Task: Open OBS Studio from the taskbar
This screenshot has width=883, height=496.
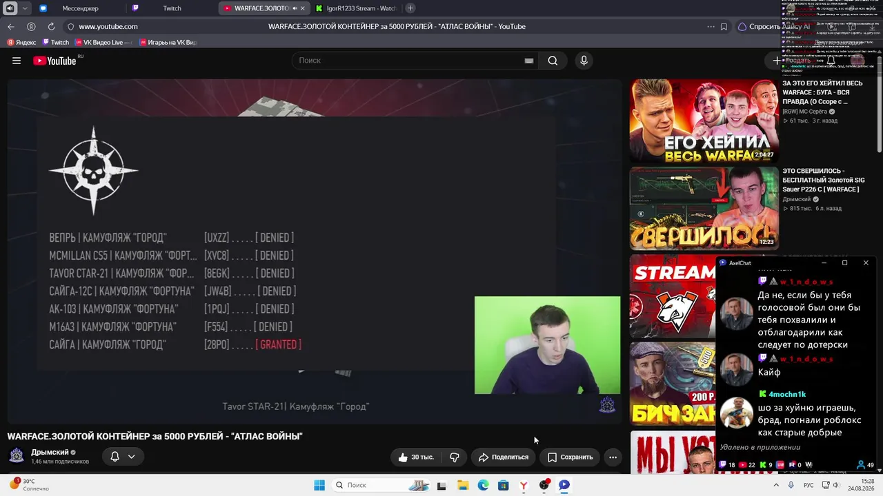Action: click(544, 485)
